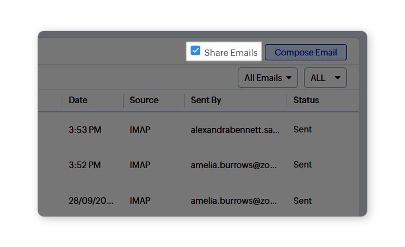Screen dimensions: 405x247
Task: Click IMAP source in the 3:53 PM row
Action: [140, 130]
